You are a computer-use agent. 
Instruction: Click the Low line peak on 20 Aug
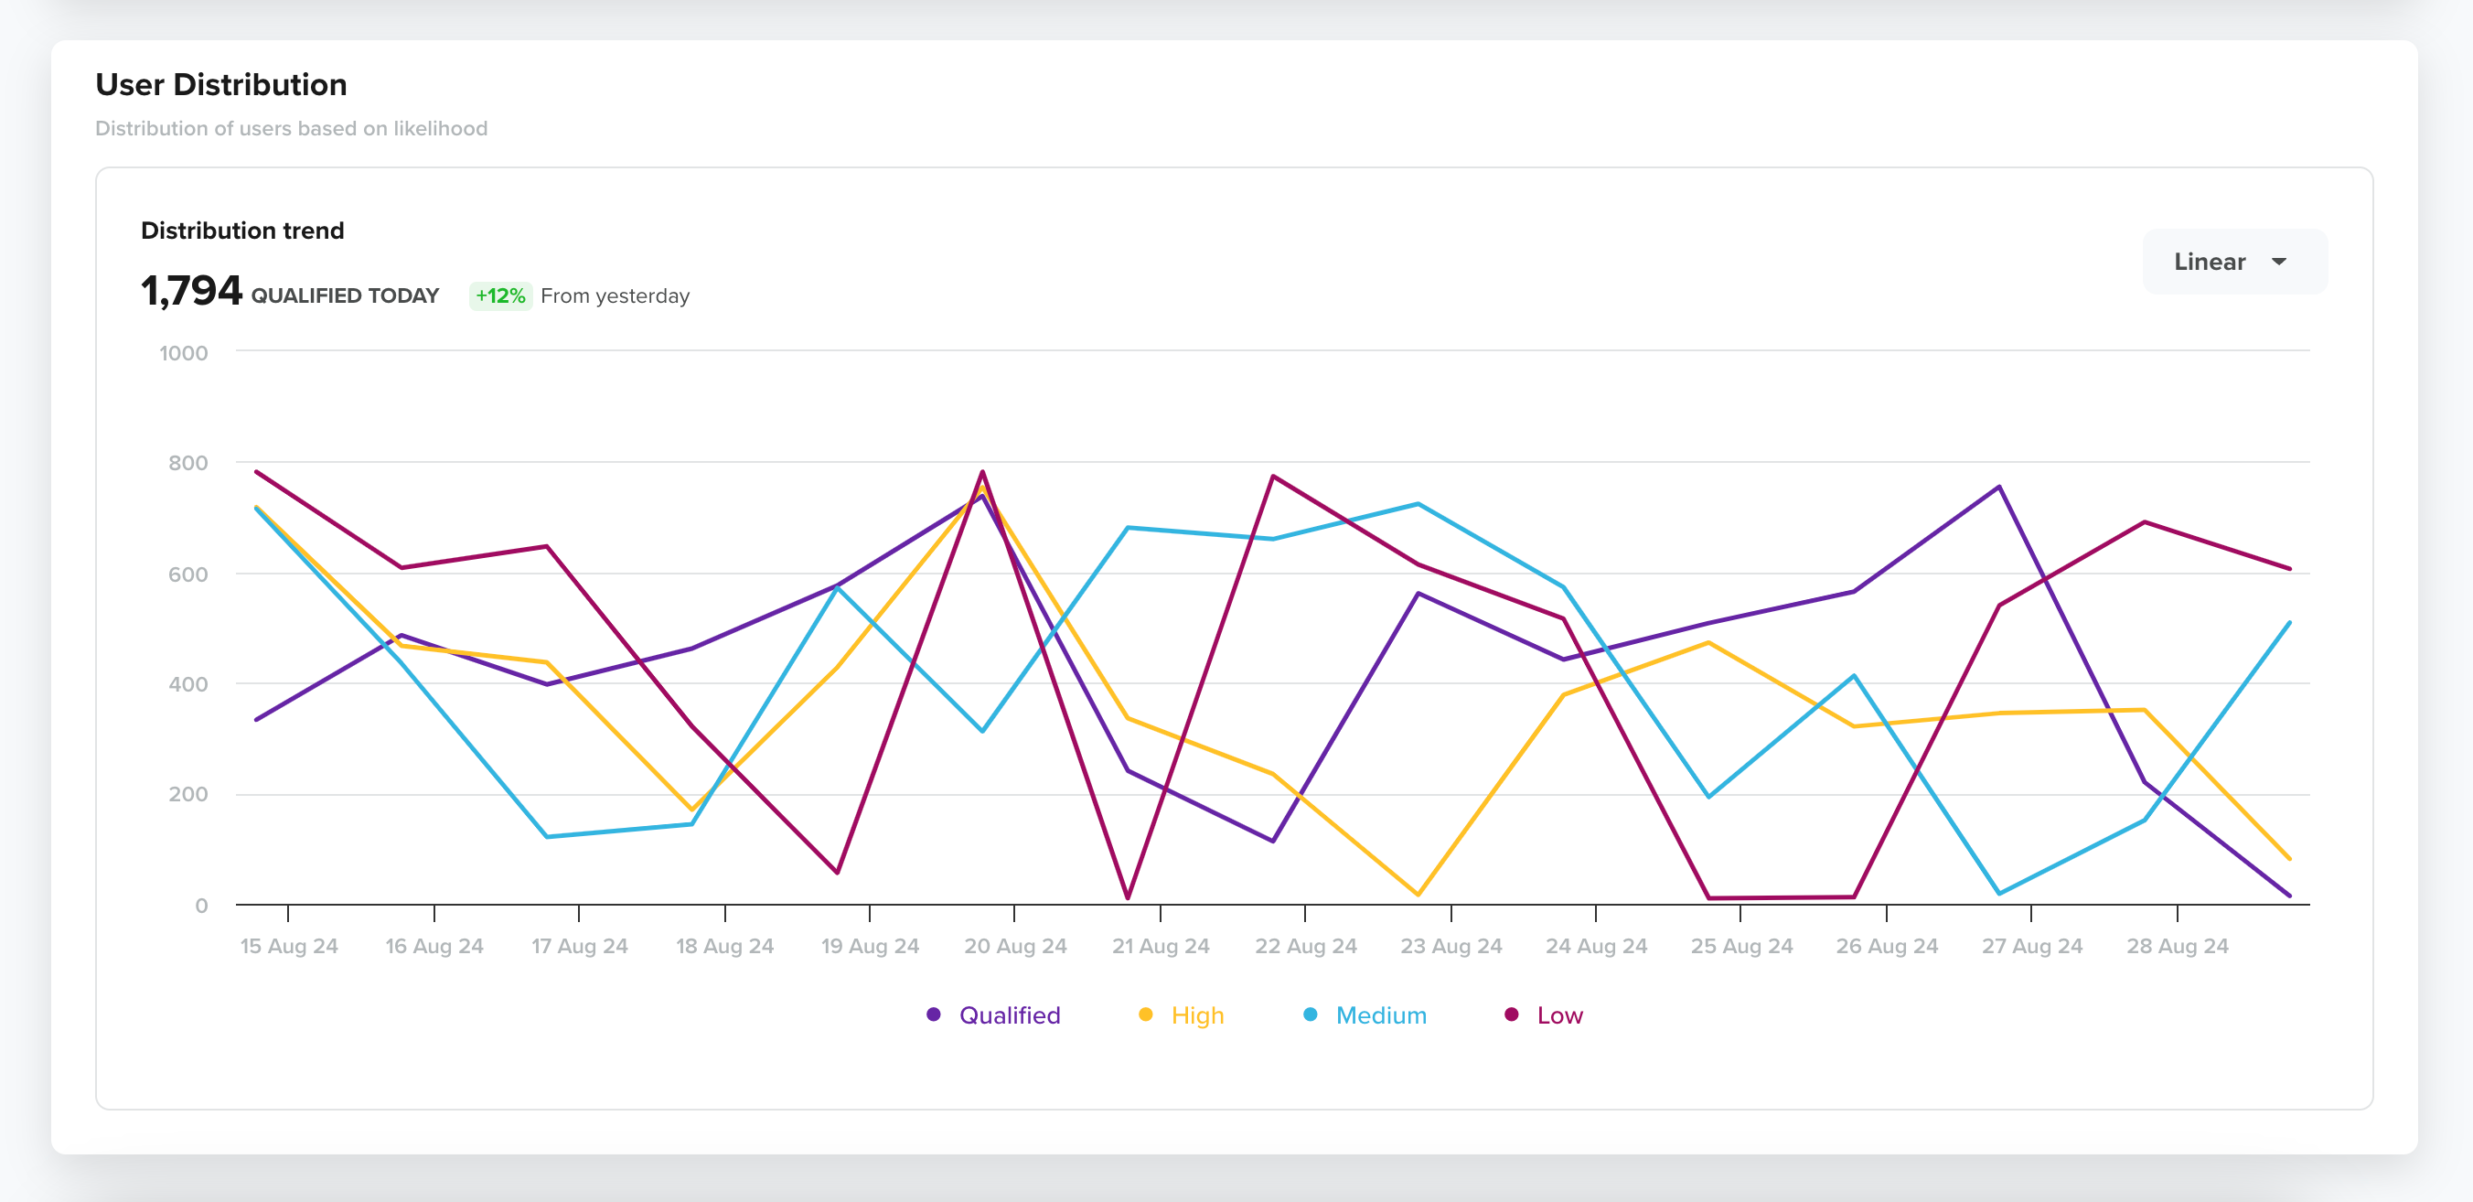click(984, 472)
